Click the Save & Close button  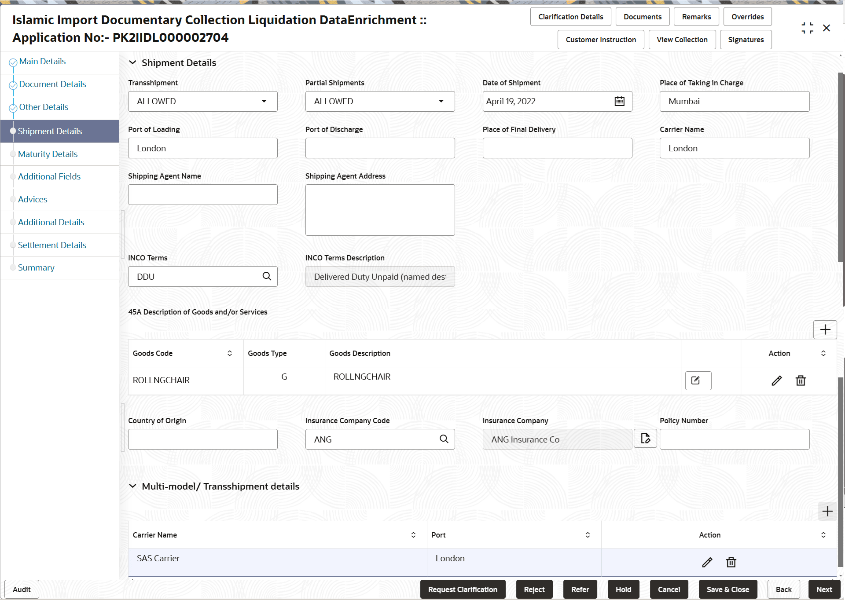click(728, 589)
